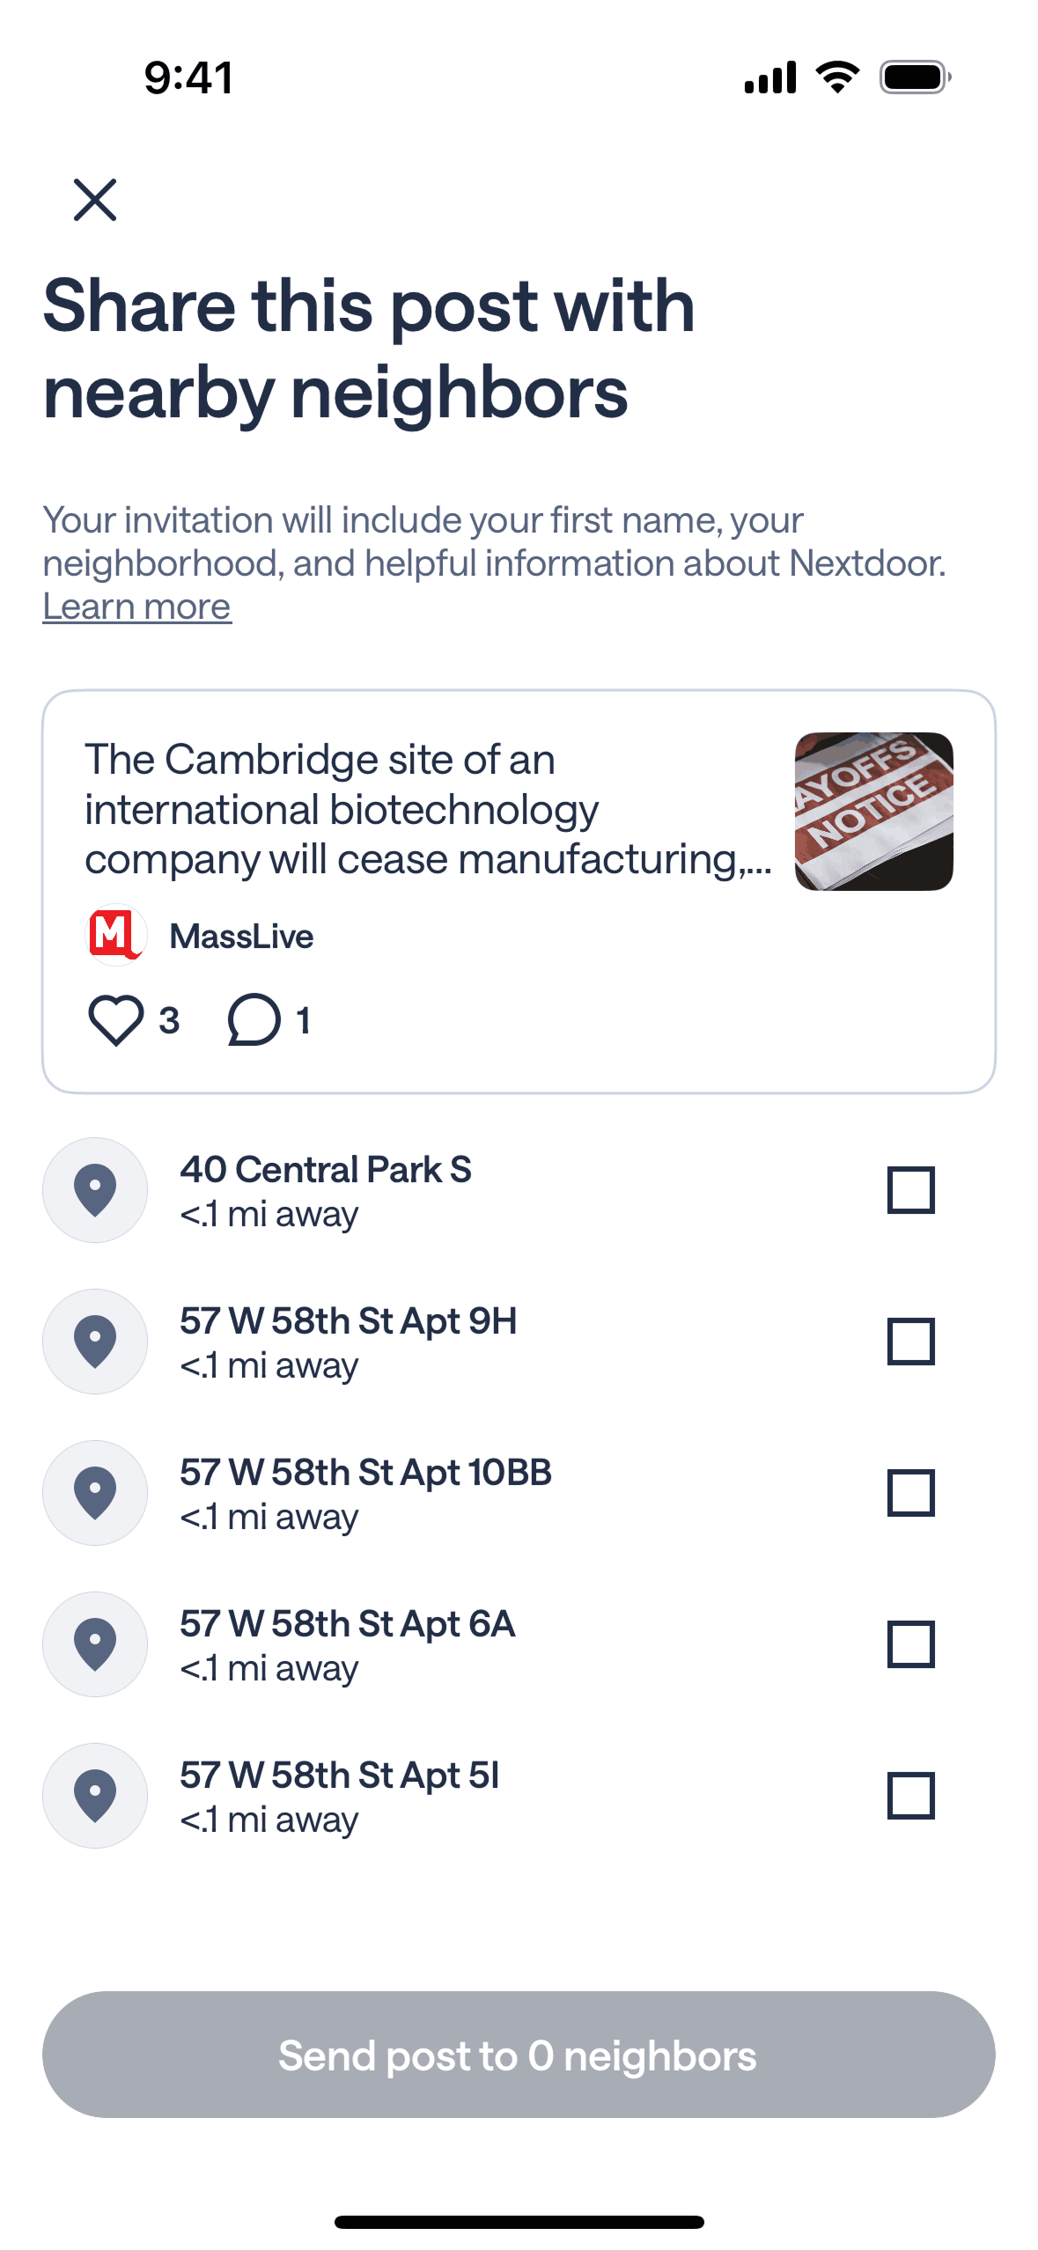1038x2250 pixels.
Task: Open the Layoffs Notice post thumbnail
Action: [x=873, y=812]
